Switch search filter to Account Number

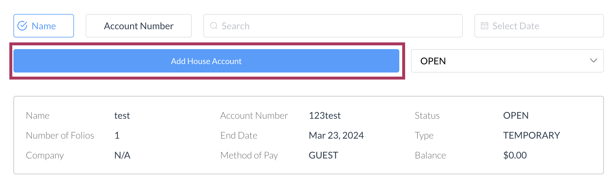[139, 26]
